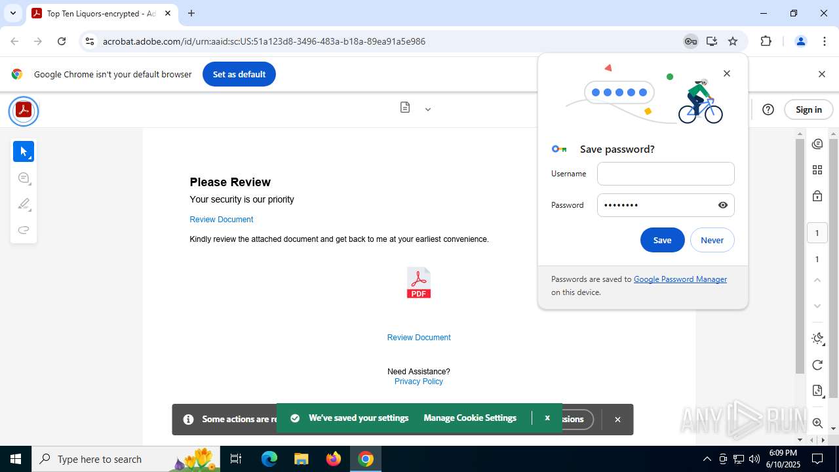Click the current page number box

click(817, 233)
